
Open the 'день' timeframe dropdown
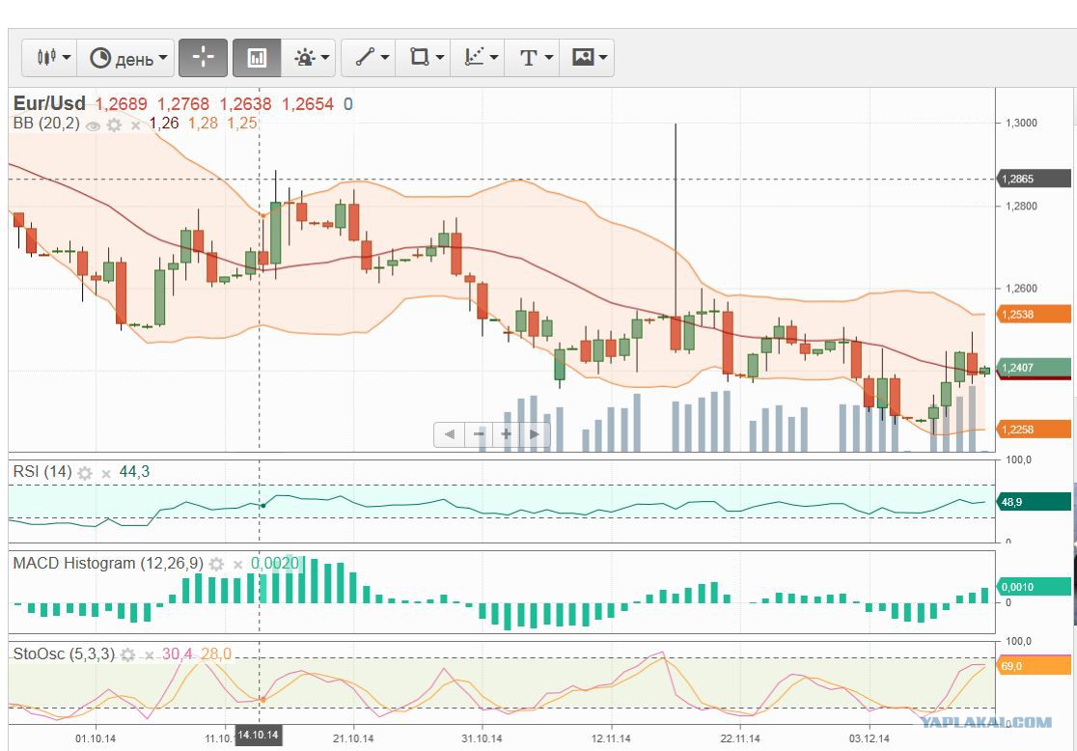[x=125, y=58]
